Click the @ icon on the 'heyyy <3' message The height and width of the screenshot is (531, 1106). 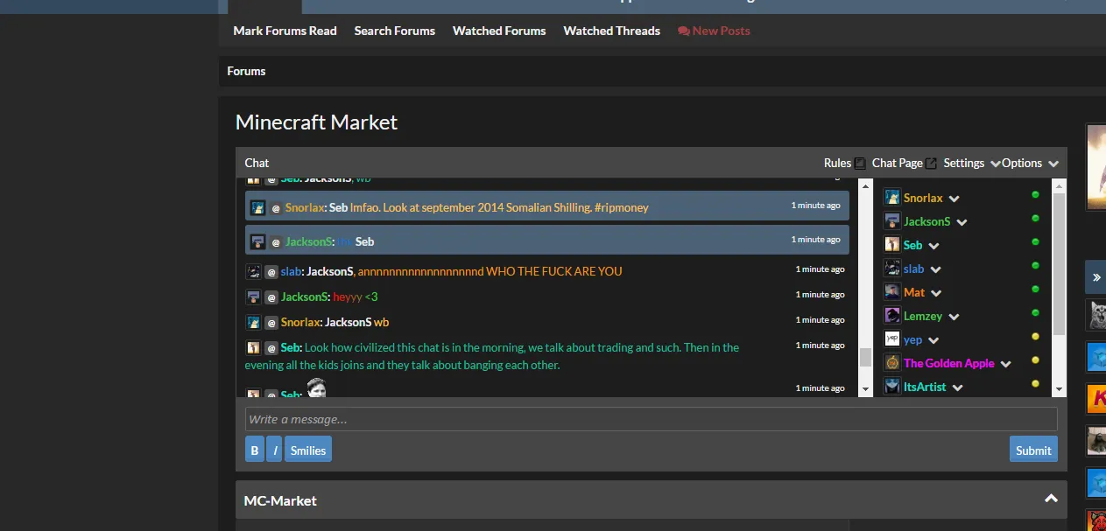(271, 297)
